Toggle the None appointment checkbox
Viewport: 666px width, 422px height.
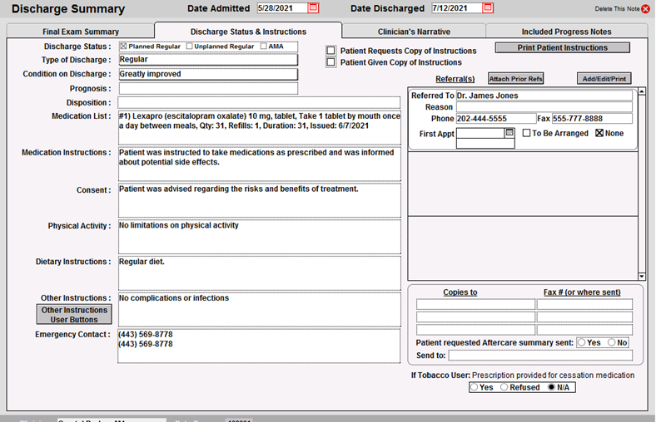(599, 133)
